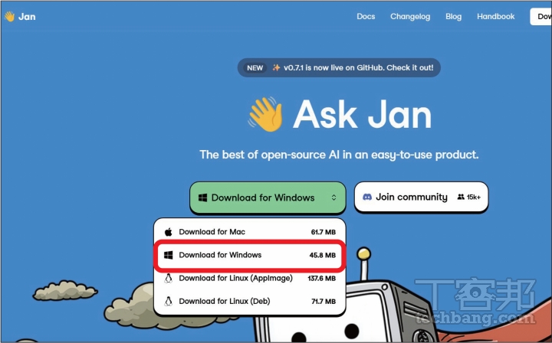Select Download for Linux (AppImage)
The height and width of the screenshot is (343, 552).
(250, 279)
